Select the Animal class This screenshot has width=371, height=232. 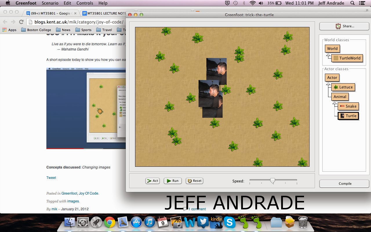[340, 97]
